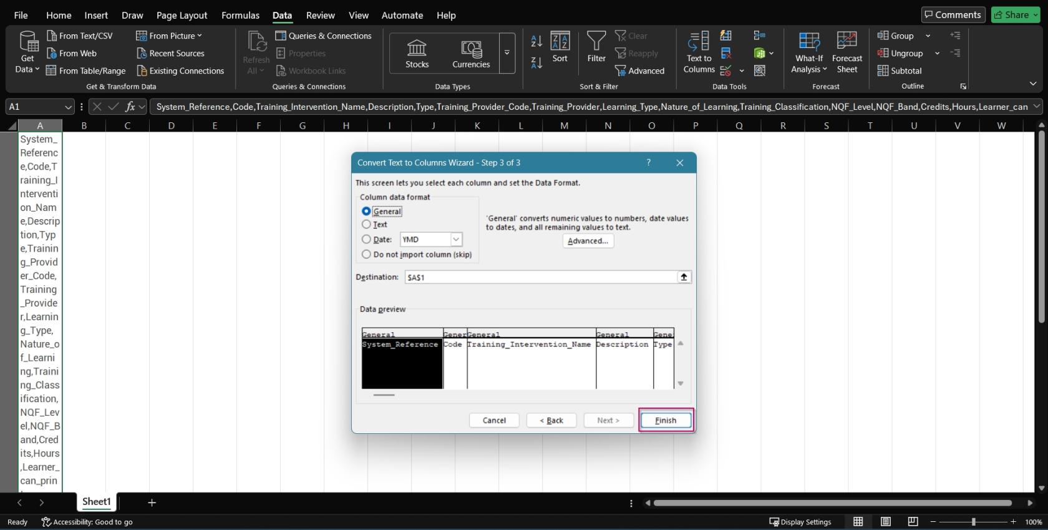Open Queries & Connections pane
The width and height of the screenshot is (1048, 530).
coord(323,36)
